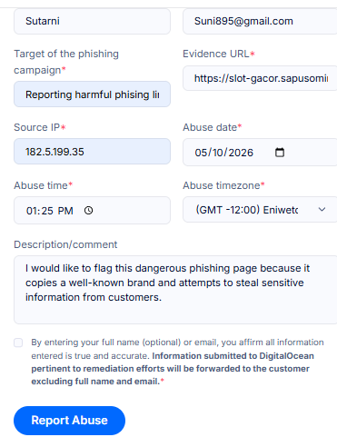Click the Source IP field label

[x=40, y=127]
